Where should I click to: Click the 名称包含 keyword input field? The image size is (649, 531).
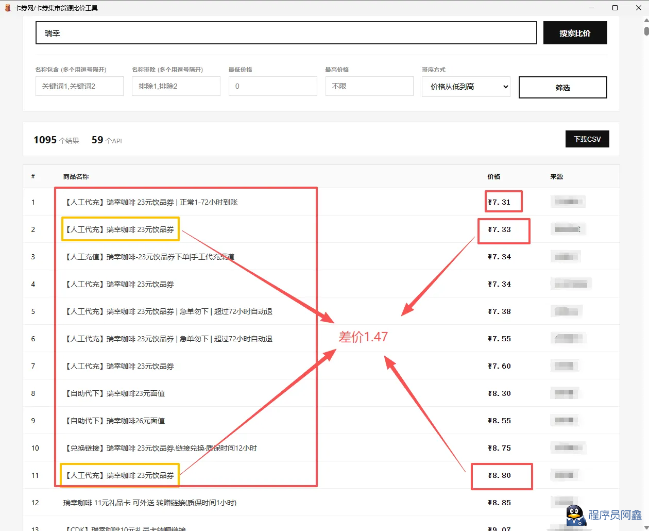click(x=79, y=86)
